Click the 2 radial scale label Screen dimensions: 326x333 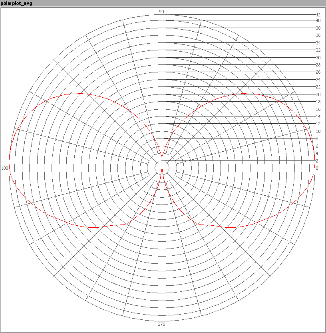click(x=317, y=161)
